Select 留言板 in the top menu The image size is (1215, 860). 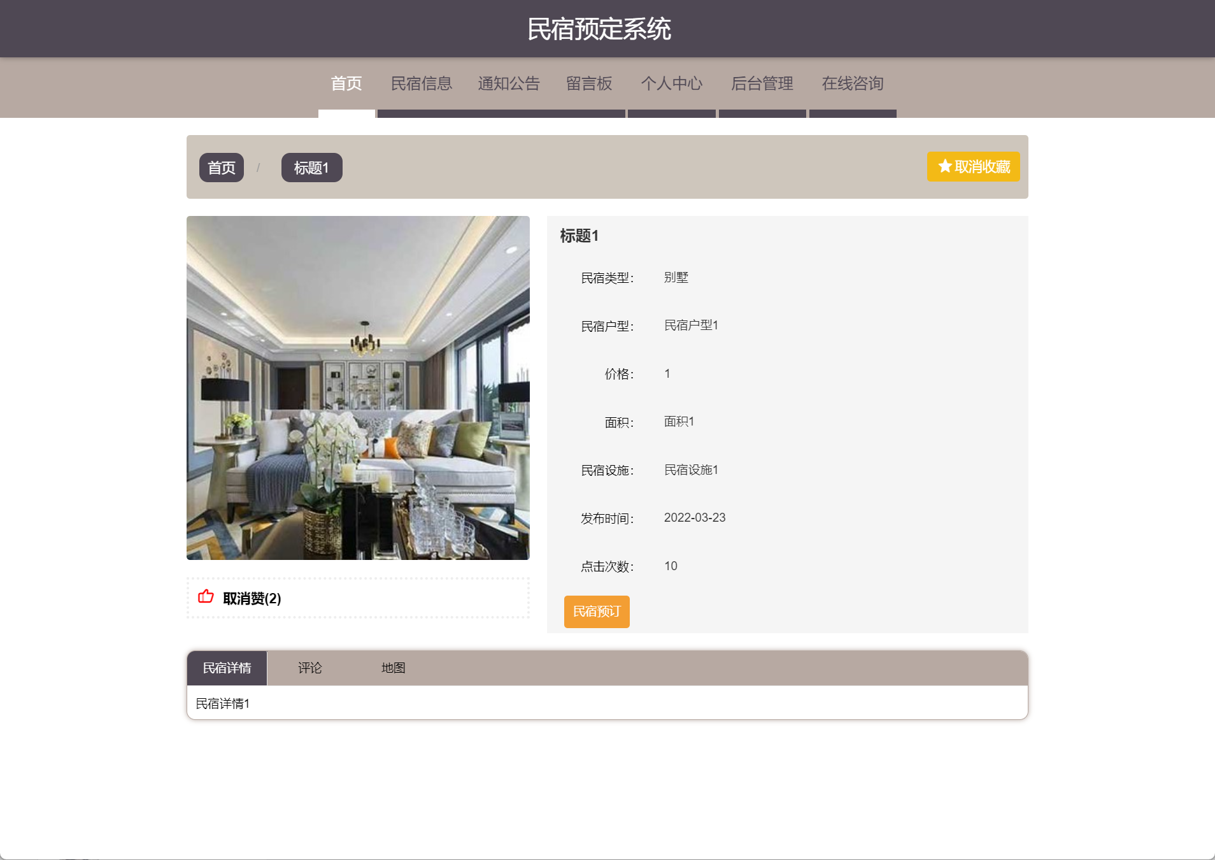click(589, 83)
